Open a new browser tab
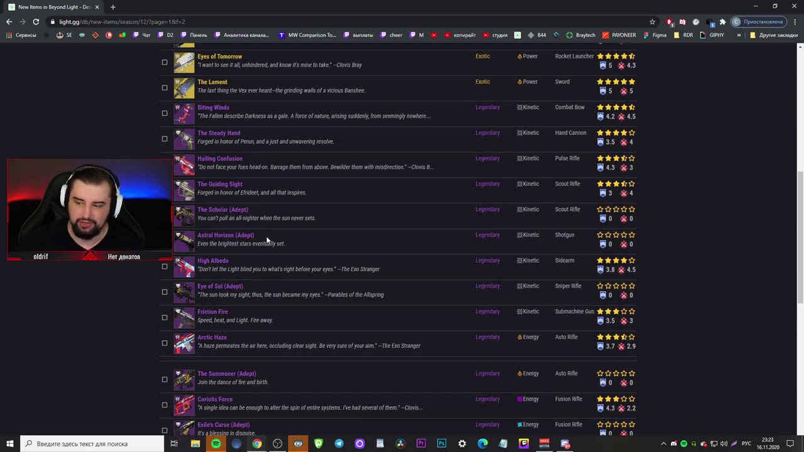804x452 pixels. [x=113, y=7]
